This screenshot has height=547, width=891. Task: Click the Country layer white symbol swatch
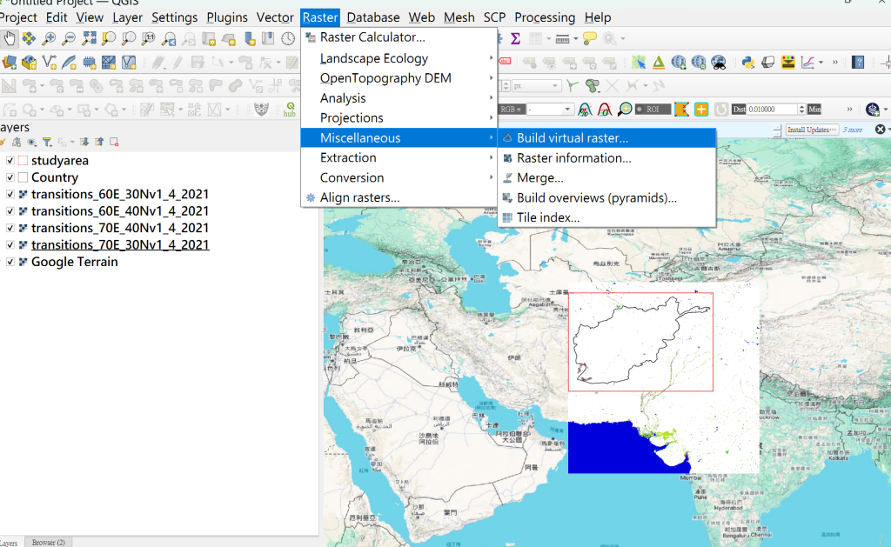[23, 177]
